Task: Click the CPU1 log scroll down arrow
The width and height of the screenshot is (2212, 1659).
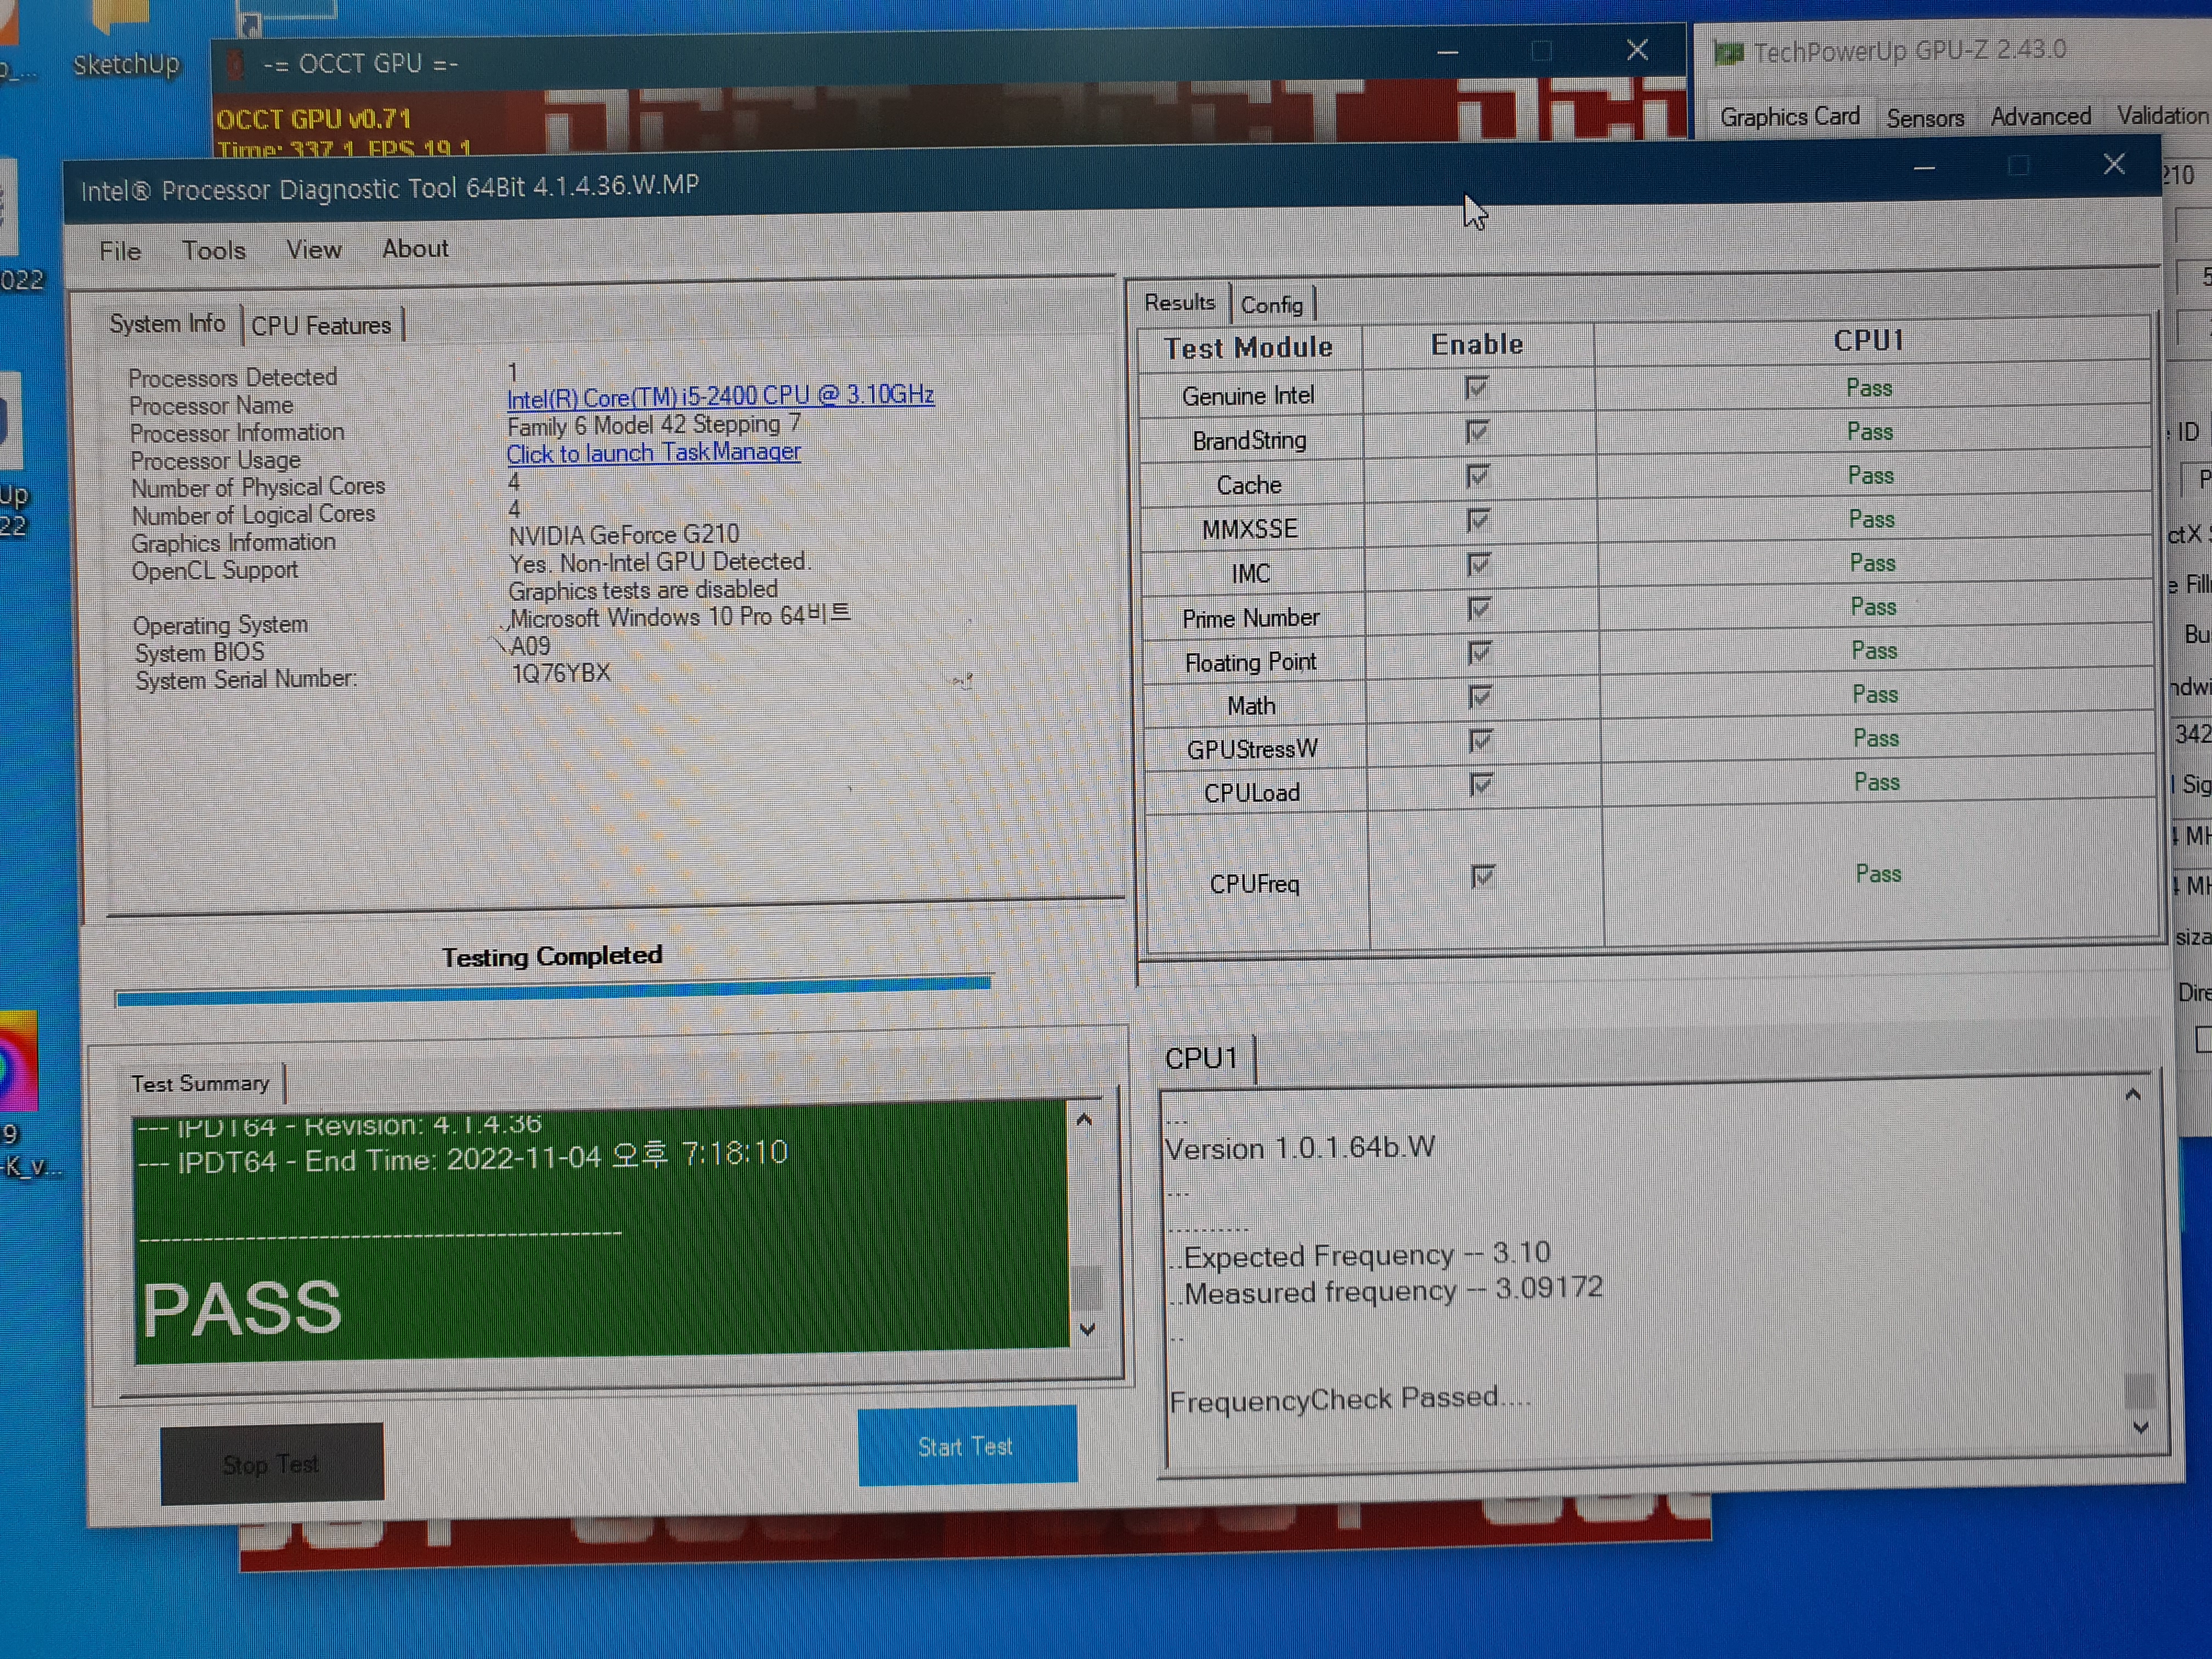Action: pos(2140,1428)
